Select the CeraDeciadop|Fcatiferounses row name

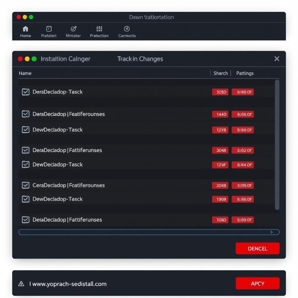pyautogui.click(x=69, y=185)
